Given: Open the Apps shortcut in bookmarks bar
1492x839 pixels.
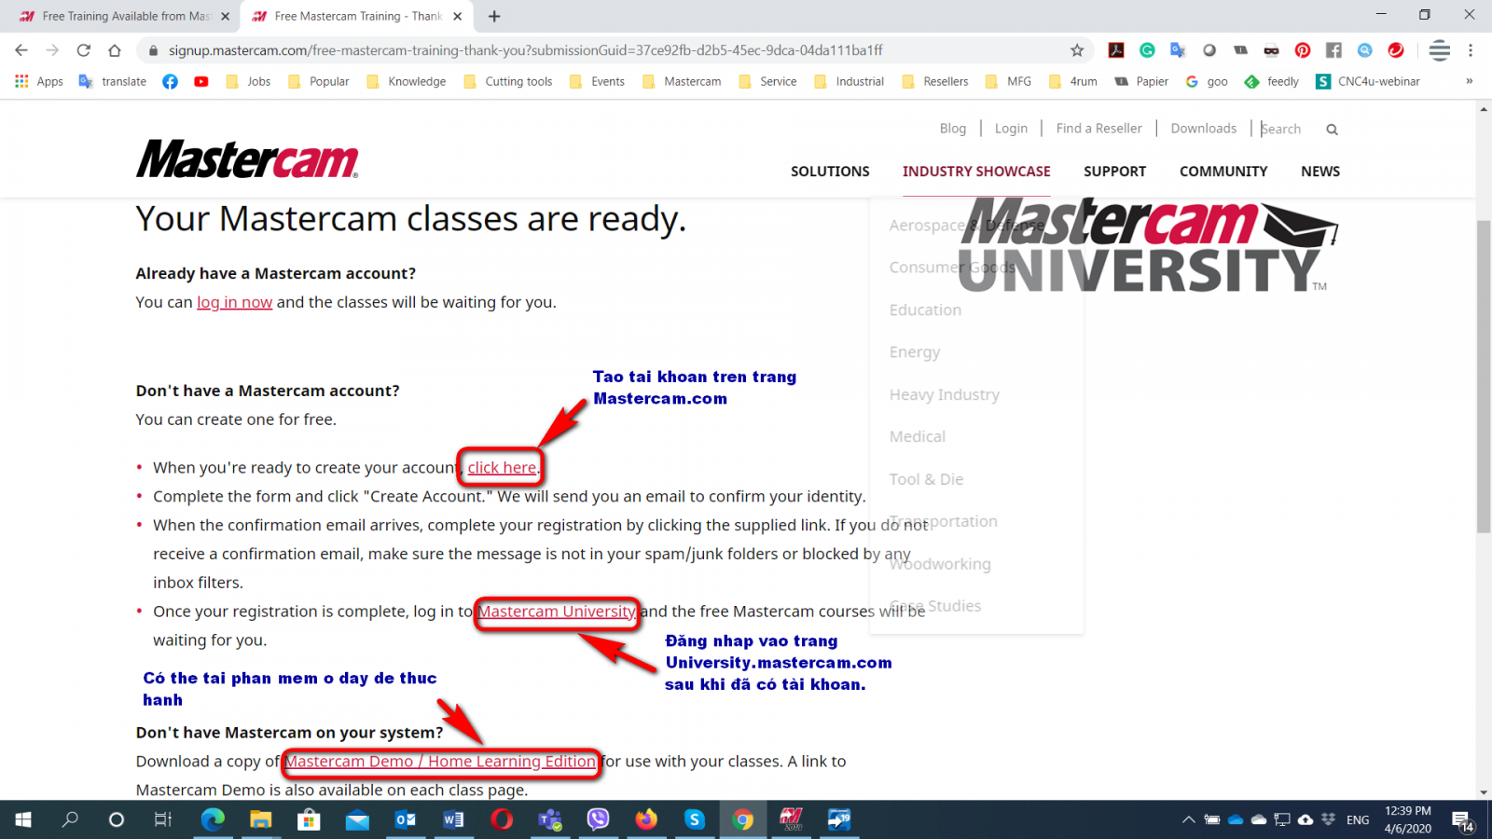Looking at the screenshot, I should click(39, 82).
